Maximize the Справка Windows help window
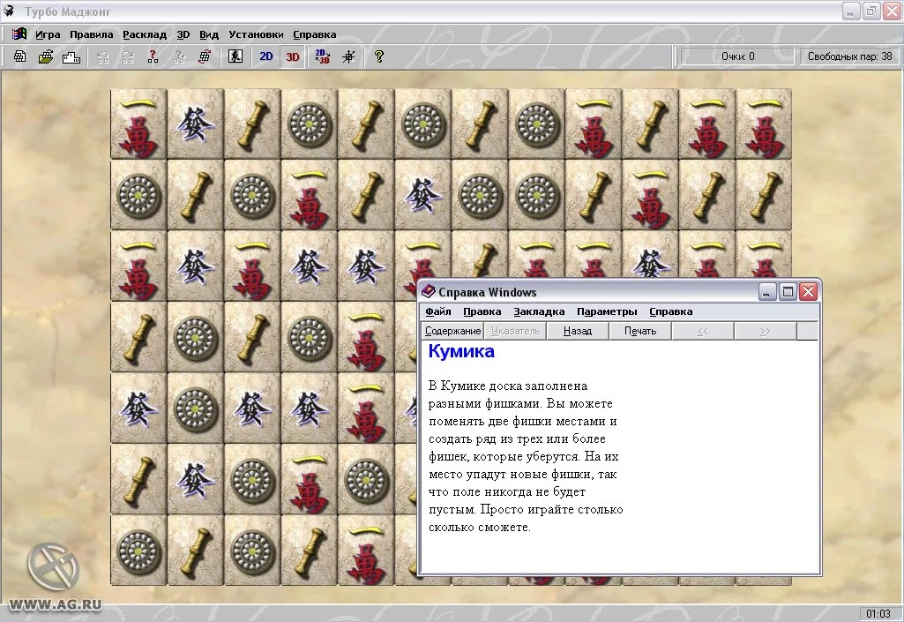The image size is (904, 622). 788,292
